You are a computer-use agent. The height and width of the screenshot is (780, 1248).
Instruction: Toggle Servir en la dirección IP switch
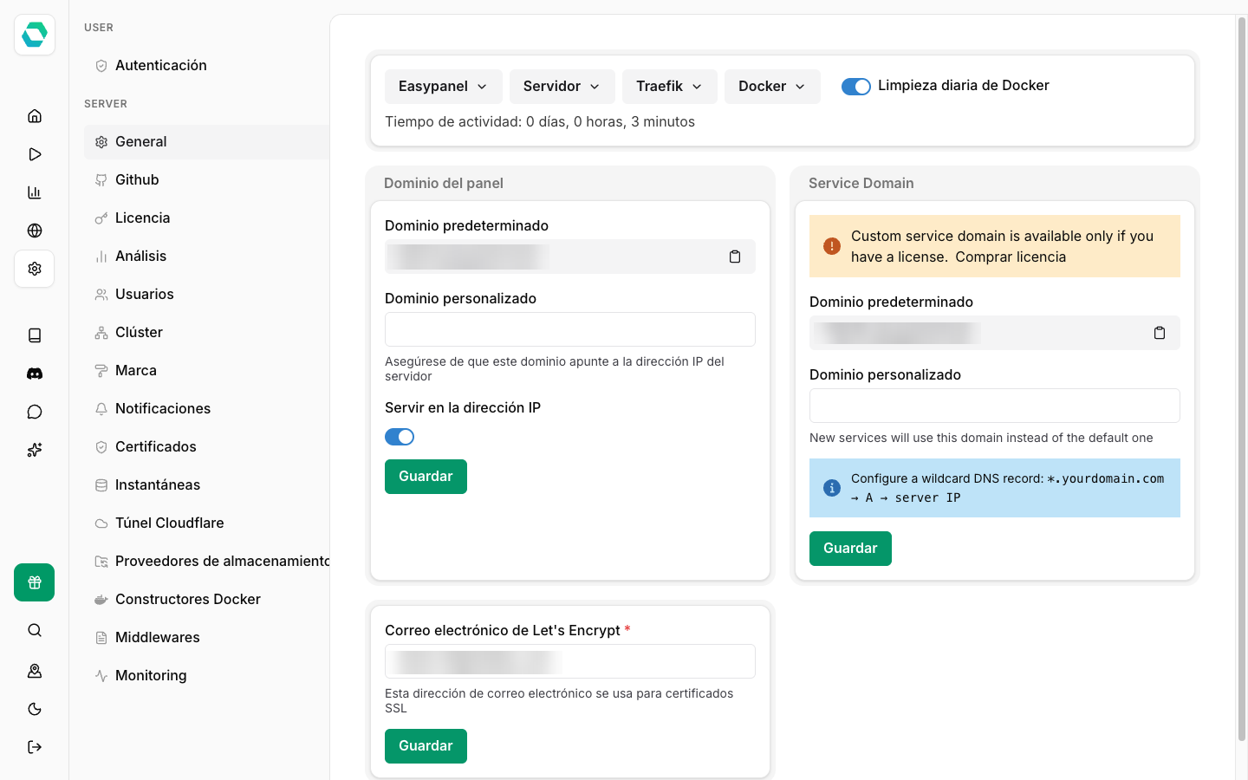400,437
